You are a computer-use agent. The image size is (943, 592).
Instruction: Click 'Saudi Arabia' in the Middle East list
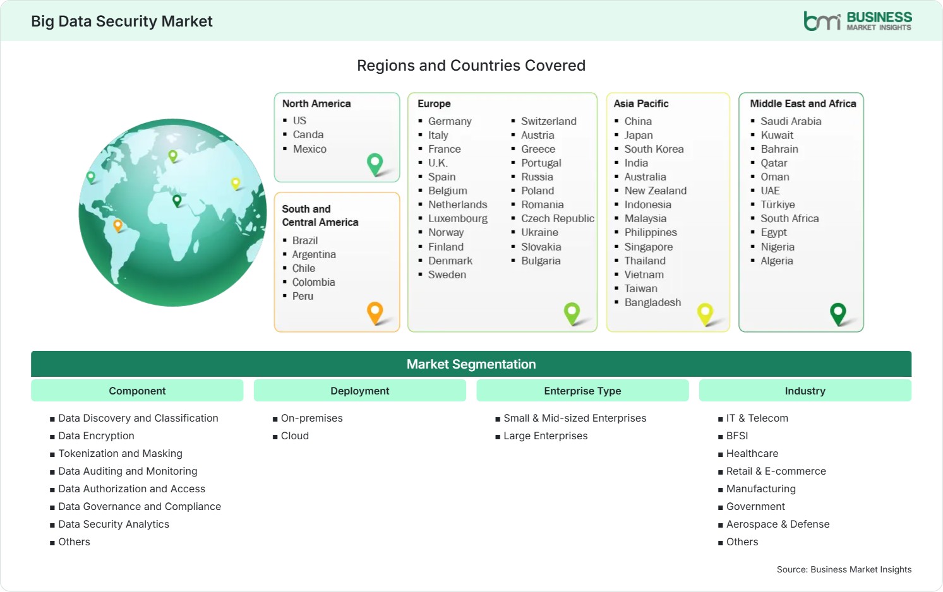(x=791, y=121)
